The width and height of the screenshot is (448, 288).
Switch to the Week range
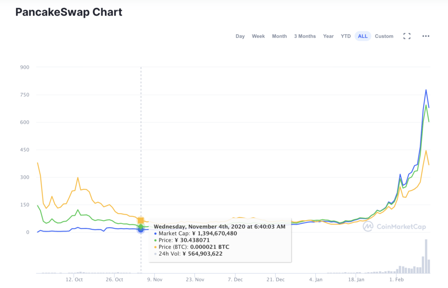tap(258, 36)
